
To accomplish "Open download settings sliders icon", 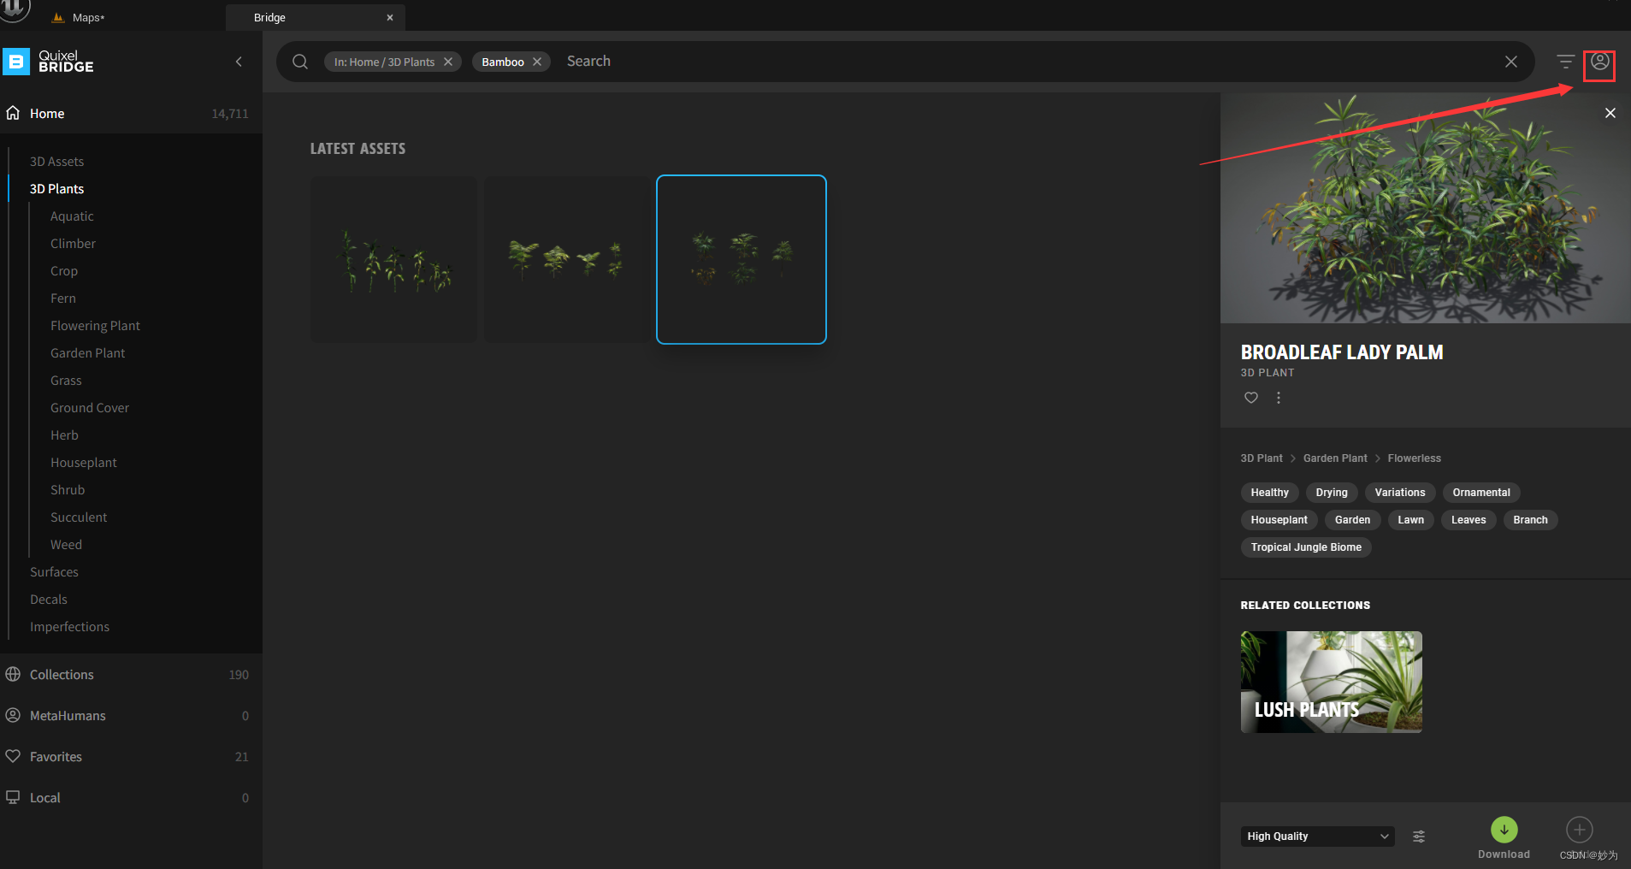I will 1419,836.
